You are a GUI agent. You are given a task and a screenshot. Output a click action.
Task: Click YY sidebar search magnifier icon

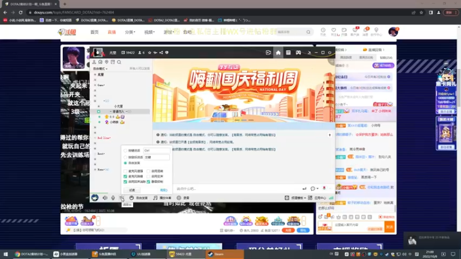pos(119,62)
